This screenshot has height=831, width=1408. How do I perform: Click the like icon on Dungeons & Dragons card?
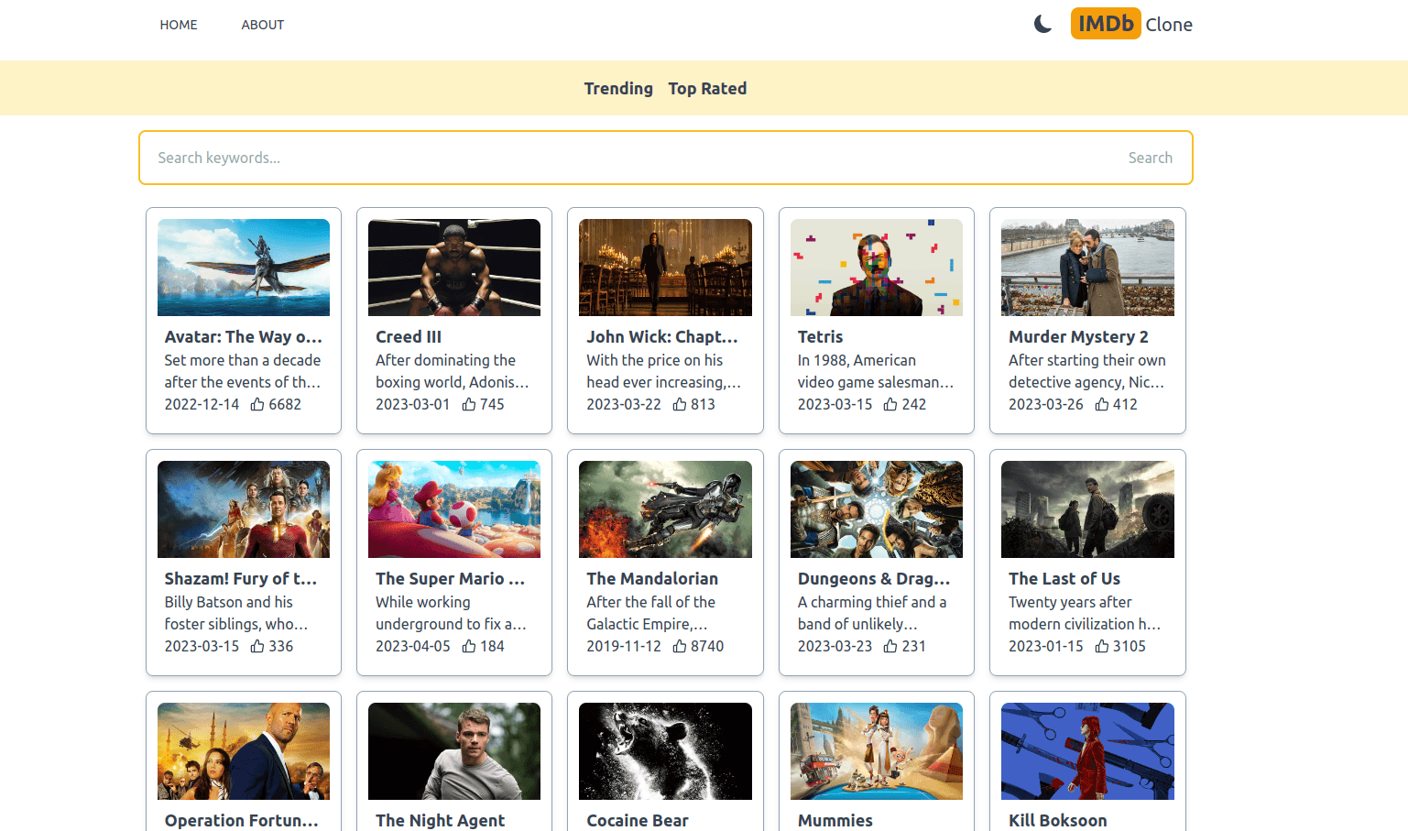pos(890,646)
